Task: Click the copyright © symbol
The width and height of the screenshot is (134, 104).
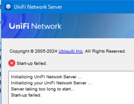Action: tap(32, 51)
